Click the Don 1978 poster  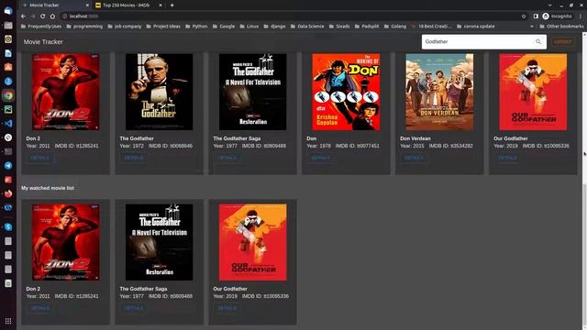click(346, 92)
